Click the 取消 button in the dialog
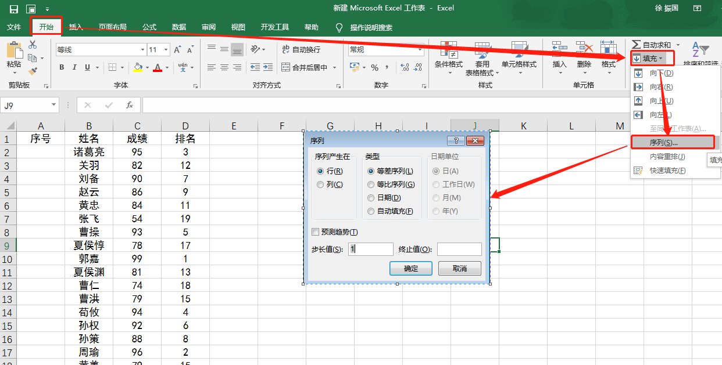This screenshot has height=365, width=722. tap(460, 268)
